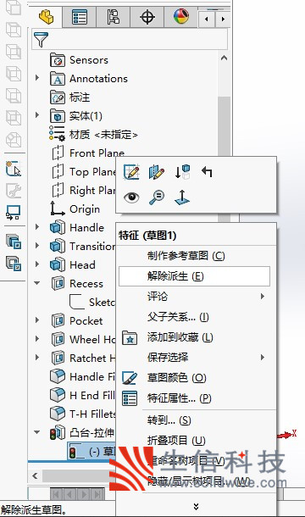This screenshot has width=305, height=517.
Task: Click the Zoom to Selection icon
Action: click(x=157, y=197)
